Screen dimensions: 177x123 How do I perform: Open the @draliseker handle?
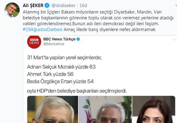(63, 6)
